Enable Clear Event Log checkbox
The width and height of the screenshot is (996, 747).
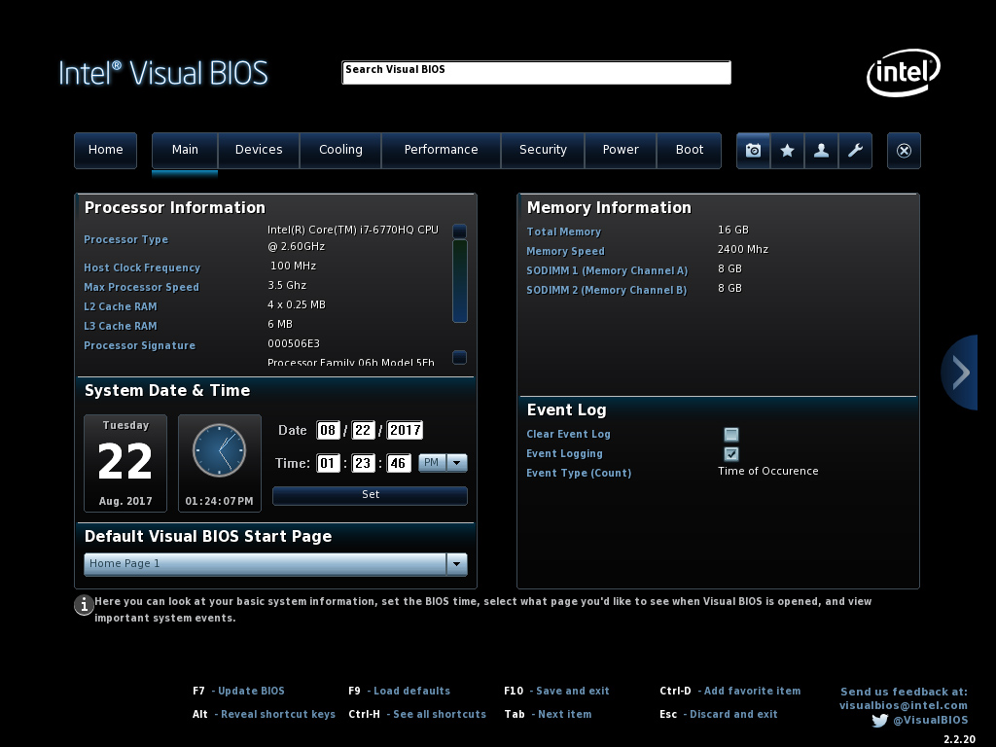coord(730,434)
